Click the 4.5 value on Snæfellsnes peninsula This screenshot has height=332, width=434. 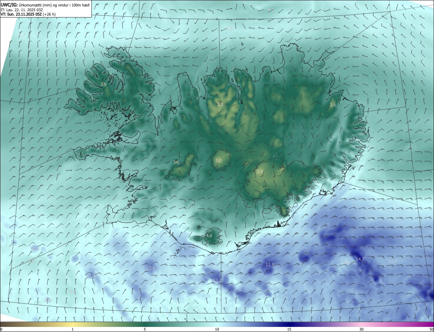81,154
